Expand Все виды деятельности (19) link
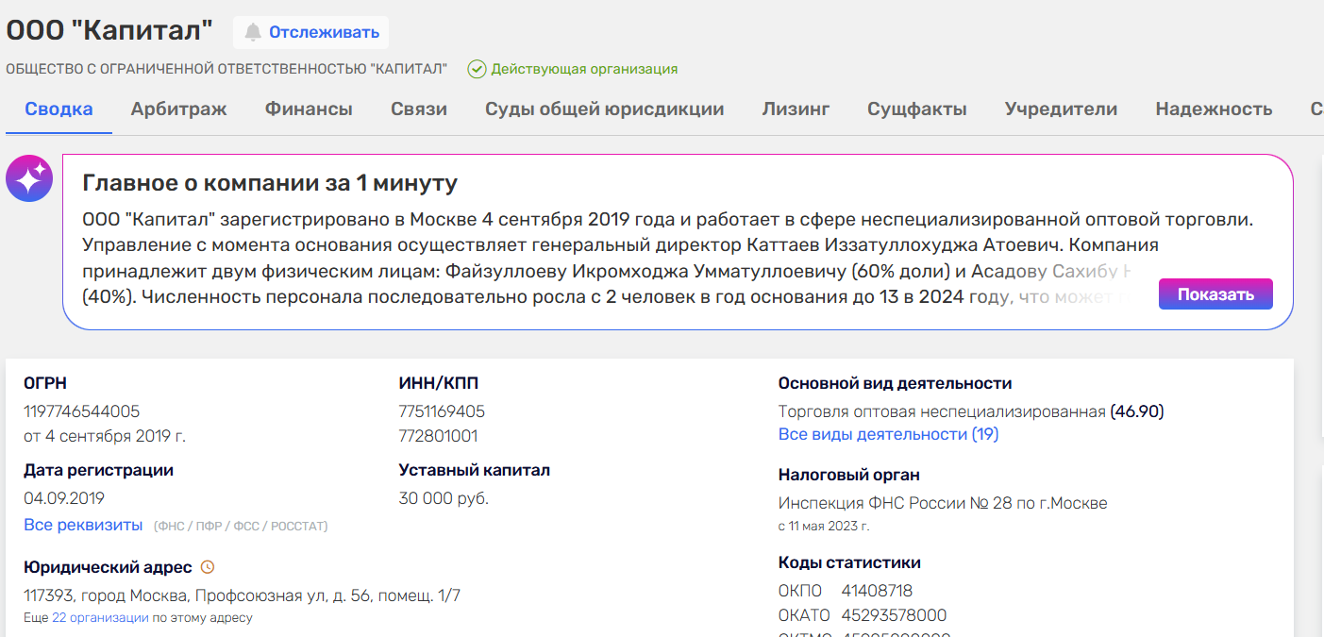 pos(888,434)
